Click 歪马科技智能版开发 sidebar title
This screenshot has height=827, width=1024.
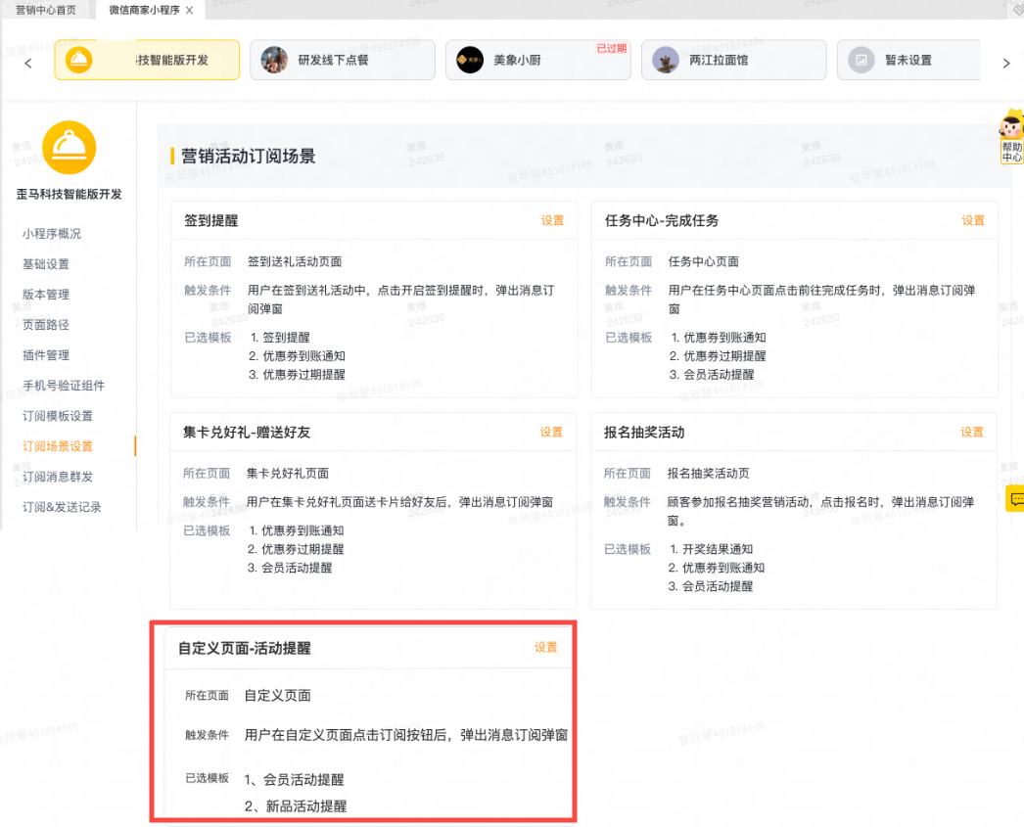tap(70, 194)
